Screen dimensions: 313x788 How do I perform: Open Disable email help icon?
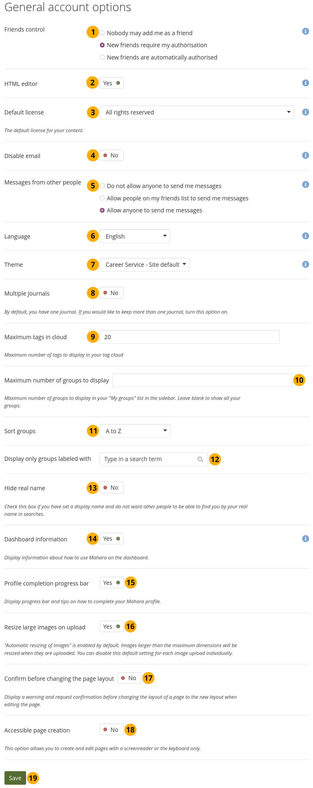point(305,155)
